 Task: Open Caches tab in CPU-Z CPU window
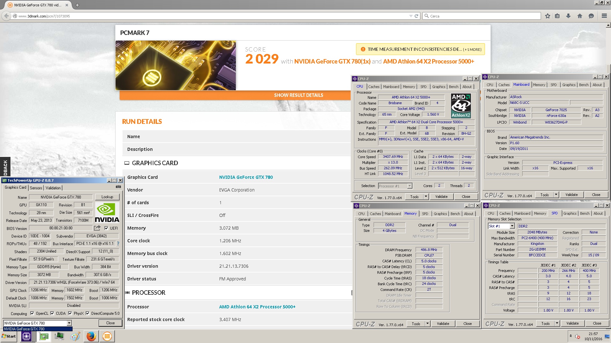pyautogui.click(x=374, y=87)
